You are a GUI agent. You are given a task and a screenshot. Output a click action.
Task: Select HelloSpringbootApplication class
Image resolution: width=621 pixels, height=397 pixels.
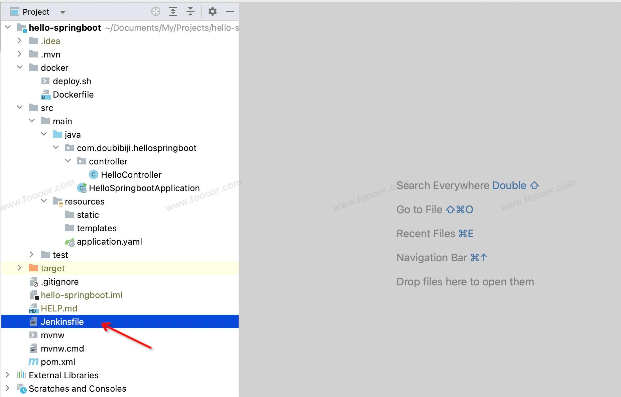tap(144, 188)
